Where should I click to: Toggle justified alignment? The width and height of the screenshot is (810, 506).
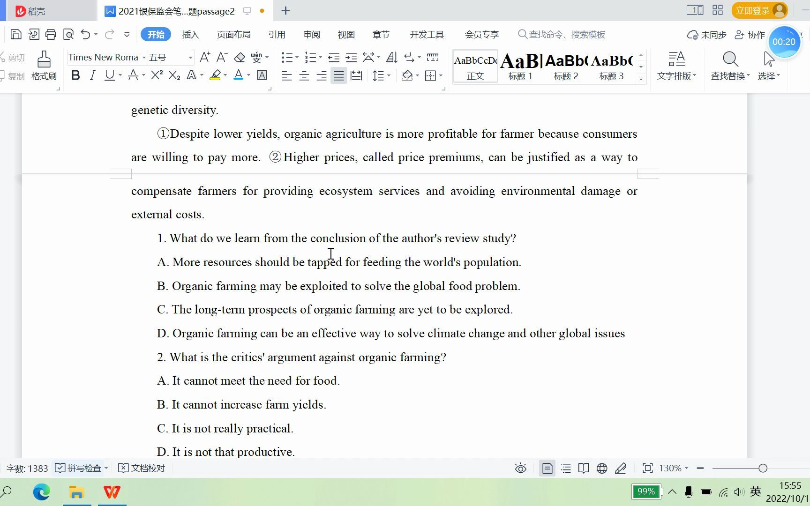[x=338, y=75]
